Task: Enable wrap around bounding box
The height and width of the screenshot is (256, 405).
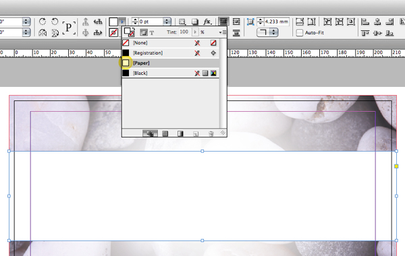Action: (x=236, y=22)
